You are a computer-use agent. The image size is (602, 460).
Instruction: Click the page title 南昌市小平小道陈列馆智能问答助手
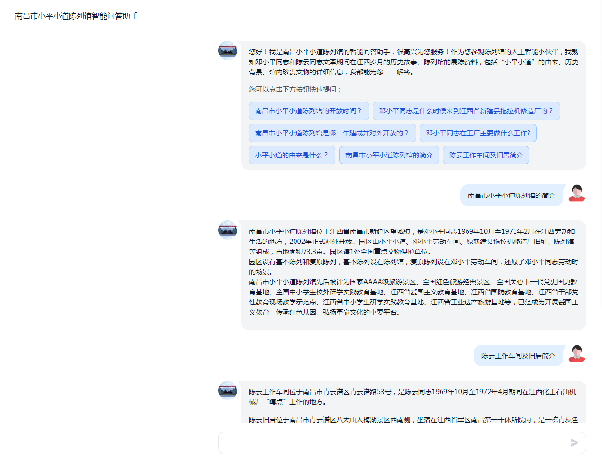point(76,16)
